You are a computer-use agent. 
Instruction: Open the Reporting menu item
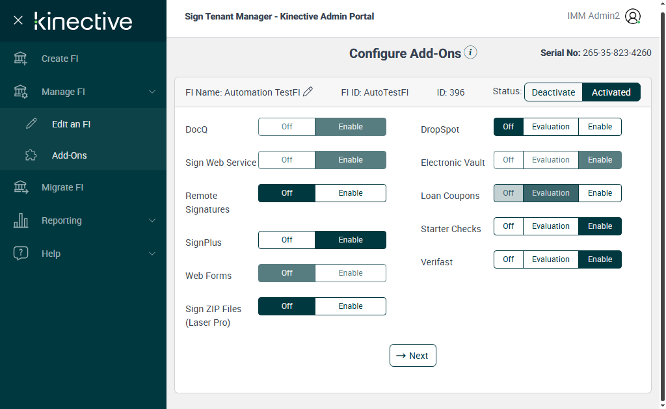tap(83, 220)
